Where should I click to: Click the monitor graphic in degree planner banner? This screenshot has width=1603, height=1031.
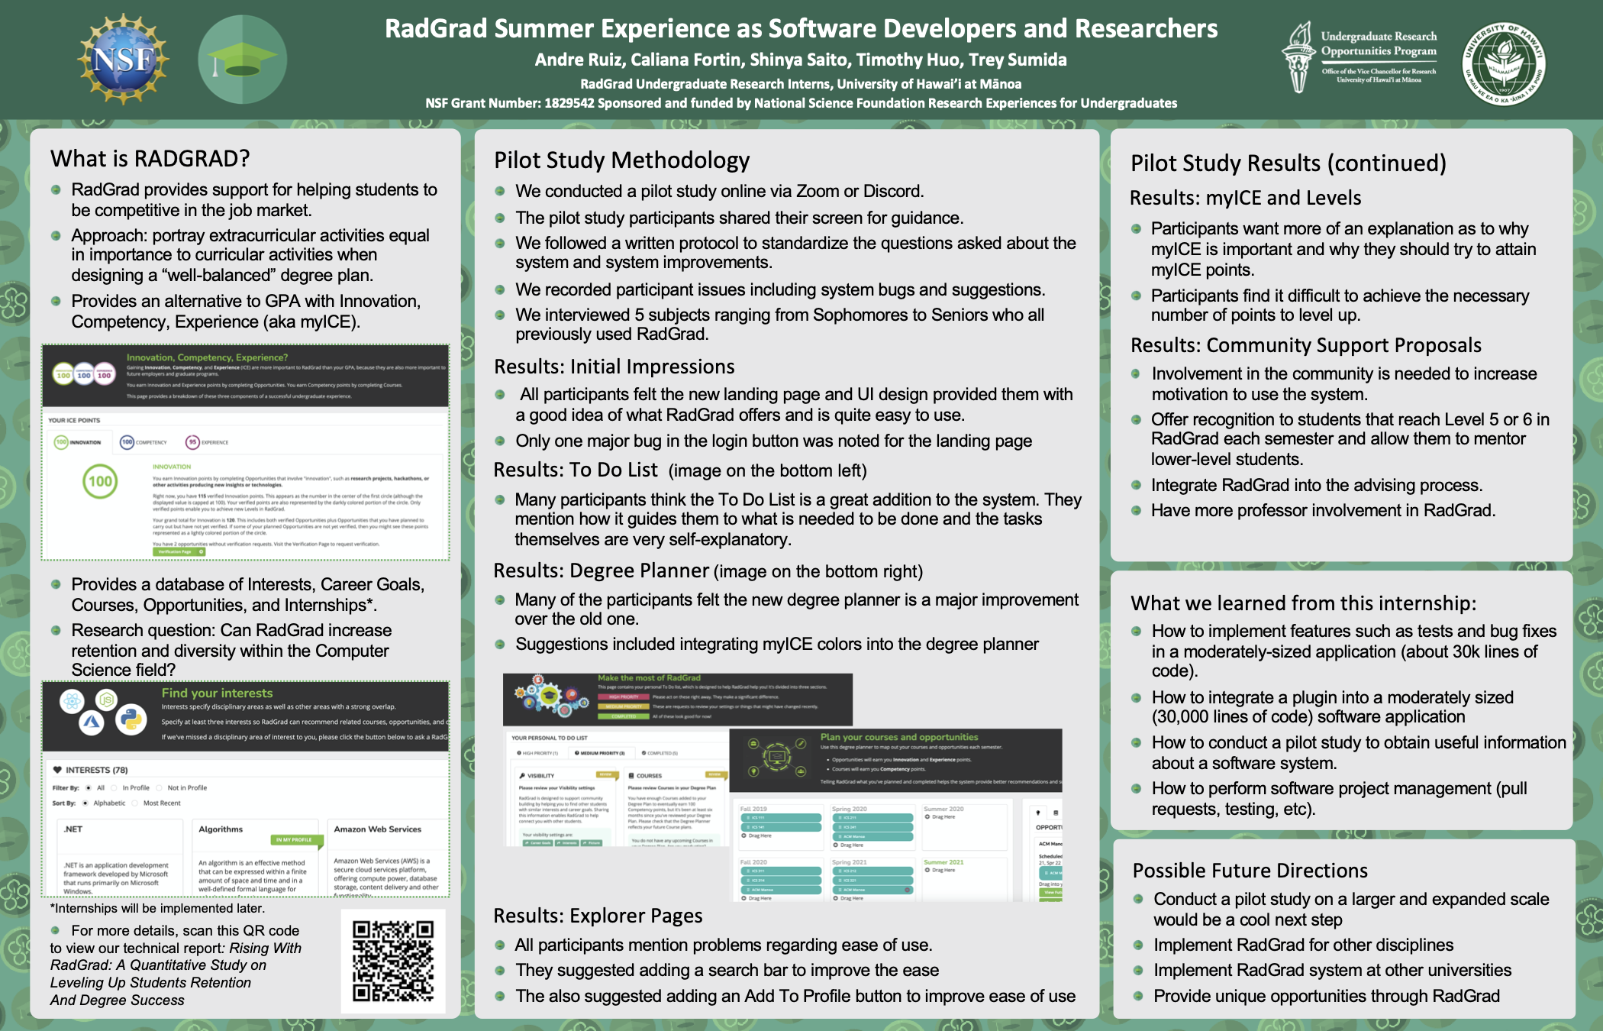[x=777, y=757]
